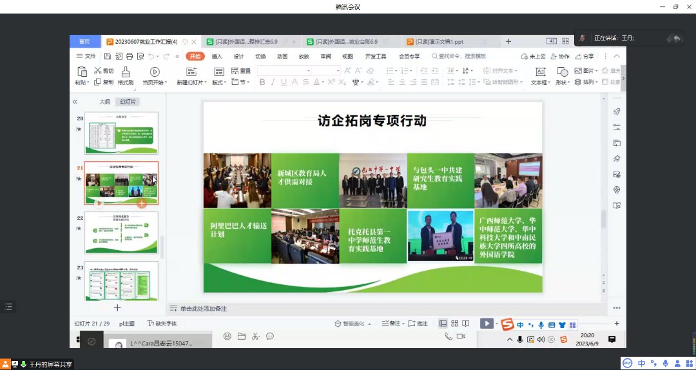Insert a 文本框 text box
The image size is (696, 370).
click(540, 75)
